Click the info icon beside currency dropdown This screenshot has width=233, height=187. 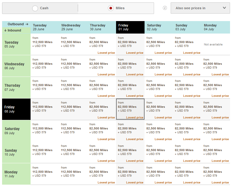click(165, 8)
